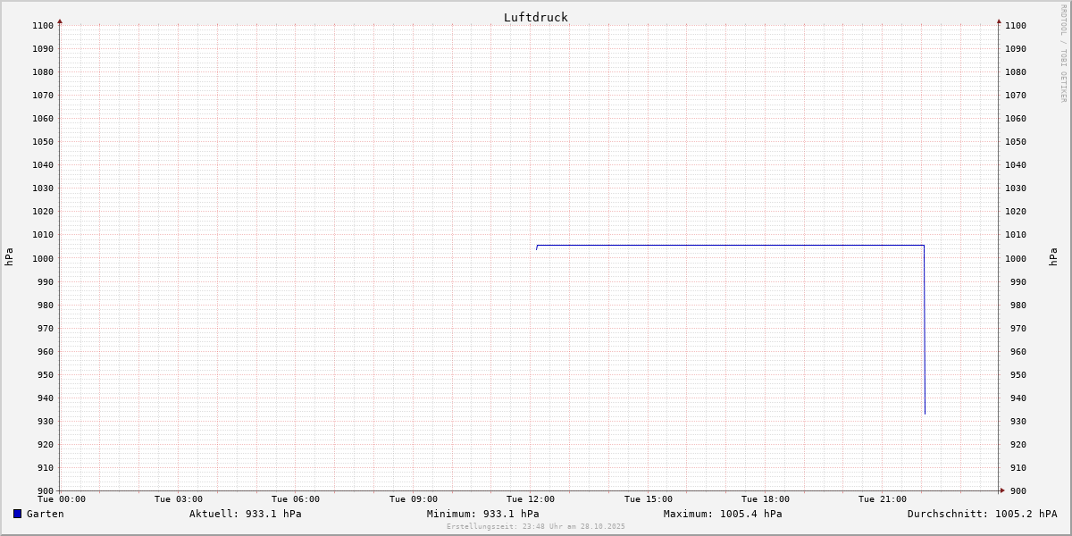Click the right hPa axis unit label
This screenshot has height=536, width=1072.
[1054, 256]
